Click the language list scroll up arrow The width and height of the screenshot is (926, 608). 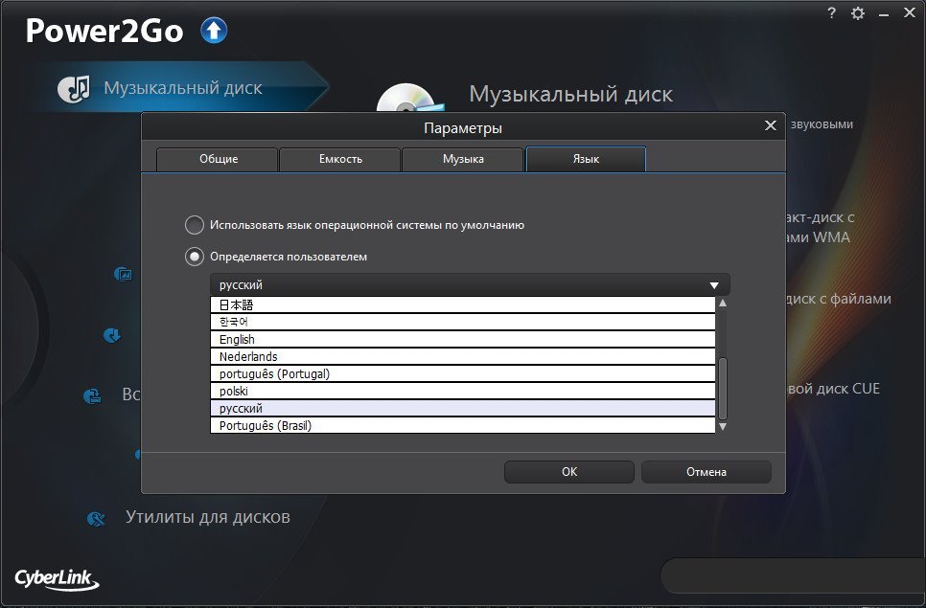[723, 304]
